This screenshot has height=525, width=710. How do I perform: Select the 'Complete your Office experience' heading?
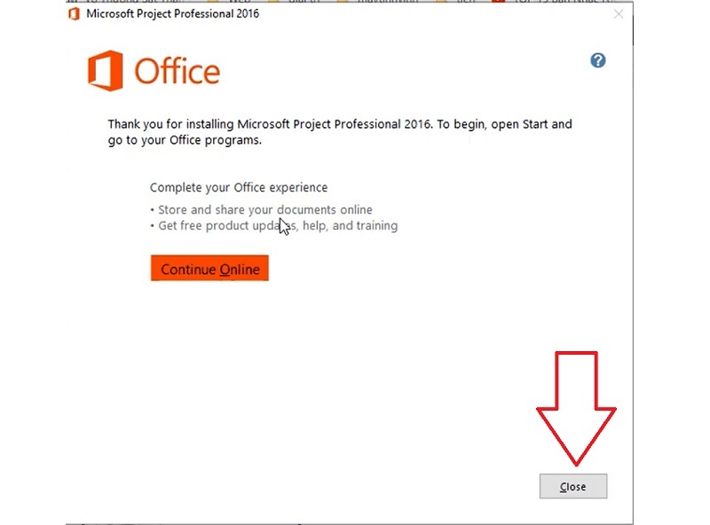(x=239, y=187)
